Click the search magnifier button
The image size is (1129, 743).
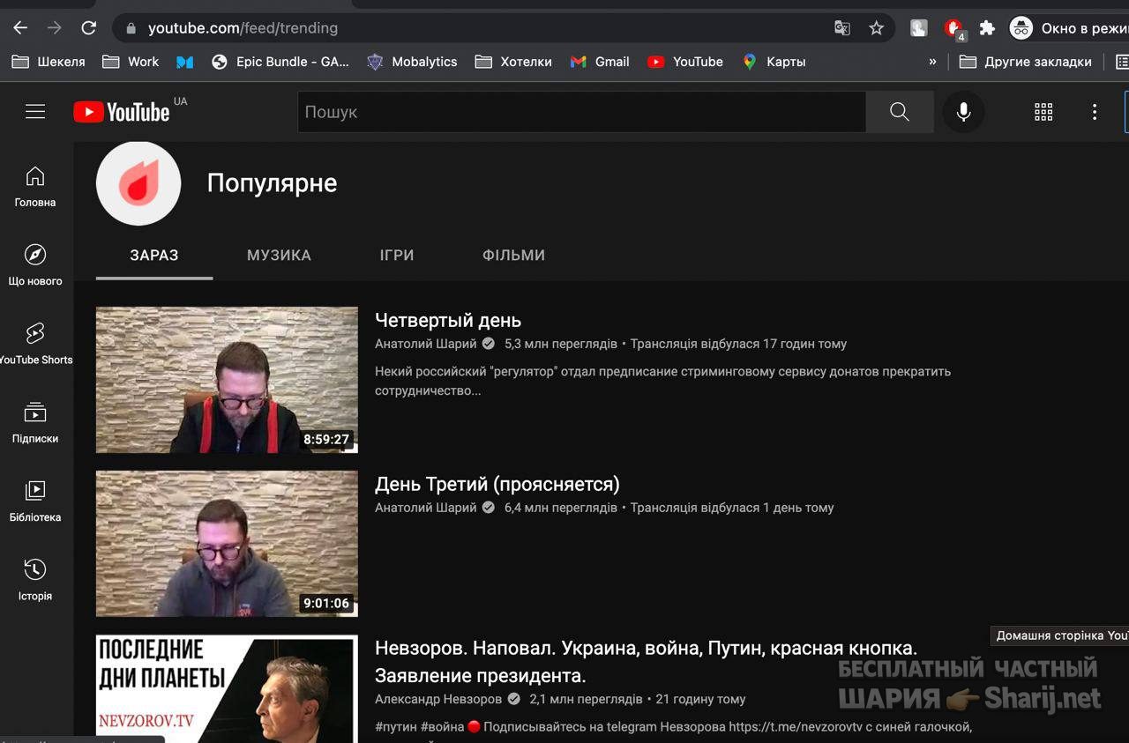pos(899,112)
